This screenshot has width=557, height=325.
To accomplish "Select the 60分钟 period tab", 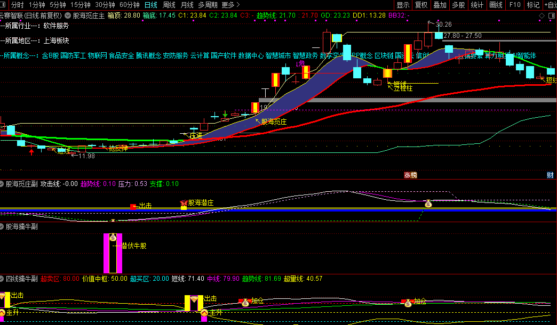I will 129,5.
